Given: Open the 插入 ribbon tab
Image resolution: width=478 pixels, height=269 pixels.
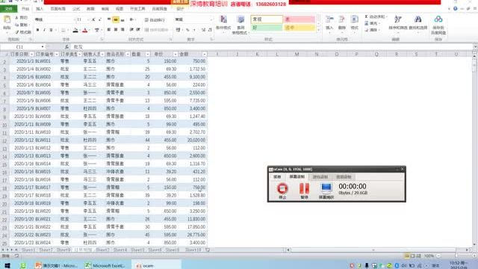Looking at the screenshot, I should [x=40, y=9].
